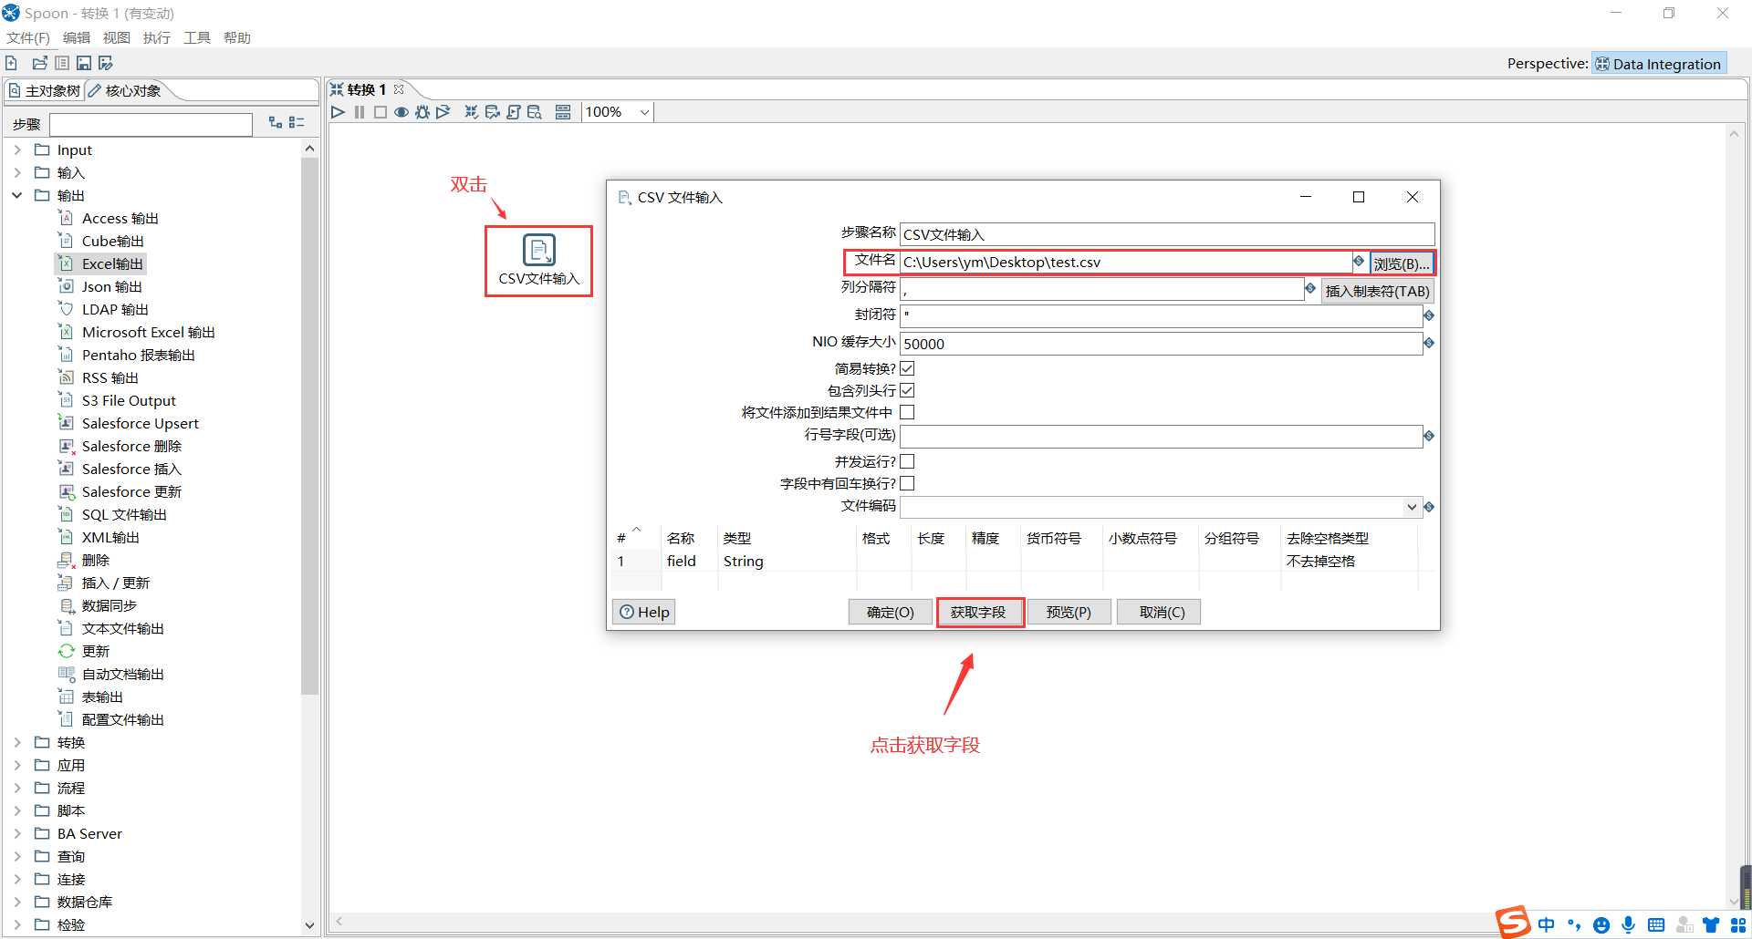Toggle the 简易转换? checkbox
This screenshot has height=939, width=1752.
(907, 368)
